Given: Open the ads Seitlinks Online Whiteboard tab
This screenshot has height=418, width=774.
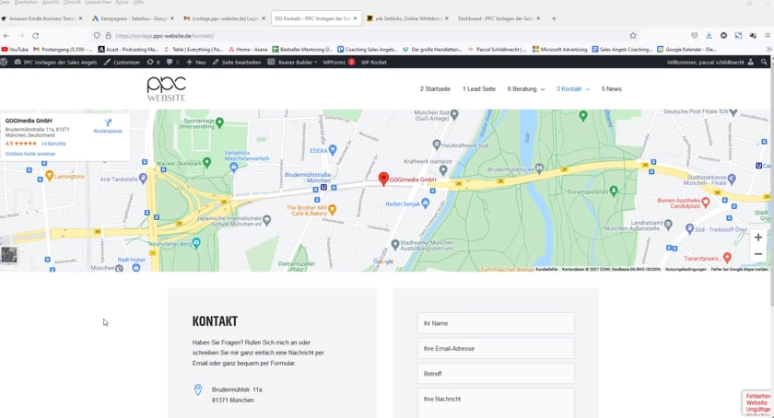Looking at the screenshot, I should [407, 18].
